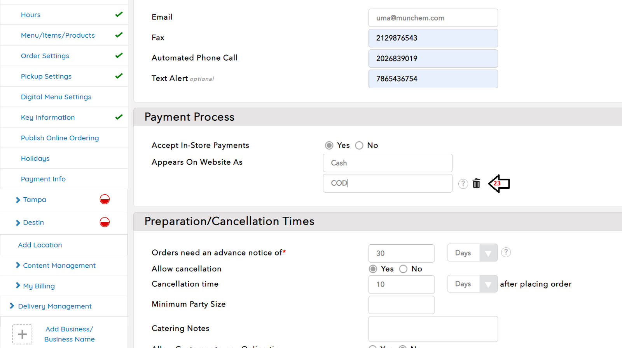Click help icon next to COD field

[463, 184]
